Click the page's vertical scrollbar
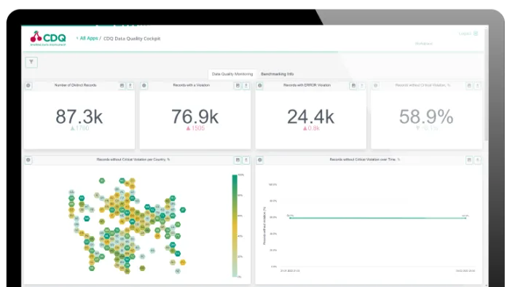Screen dimensions: 510x287 click(x=486, y=84)
